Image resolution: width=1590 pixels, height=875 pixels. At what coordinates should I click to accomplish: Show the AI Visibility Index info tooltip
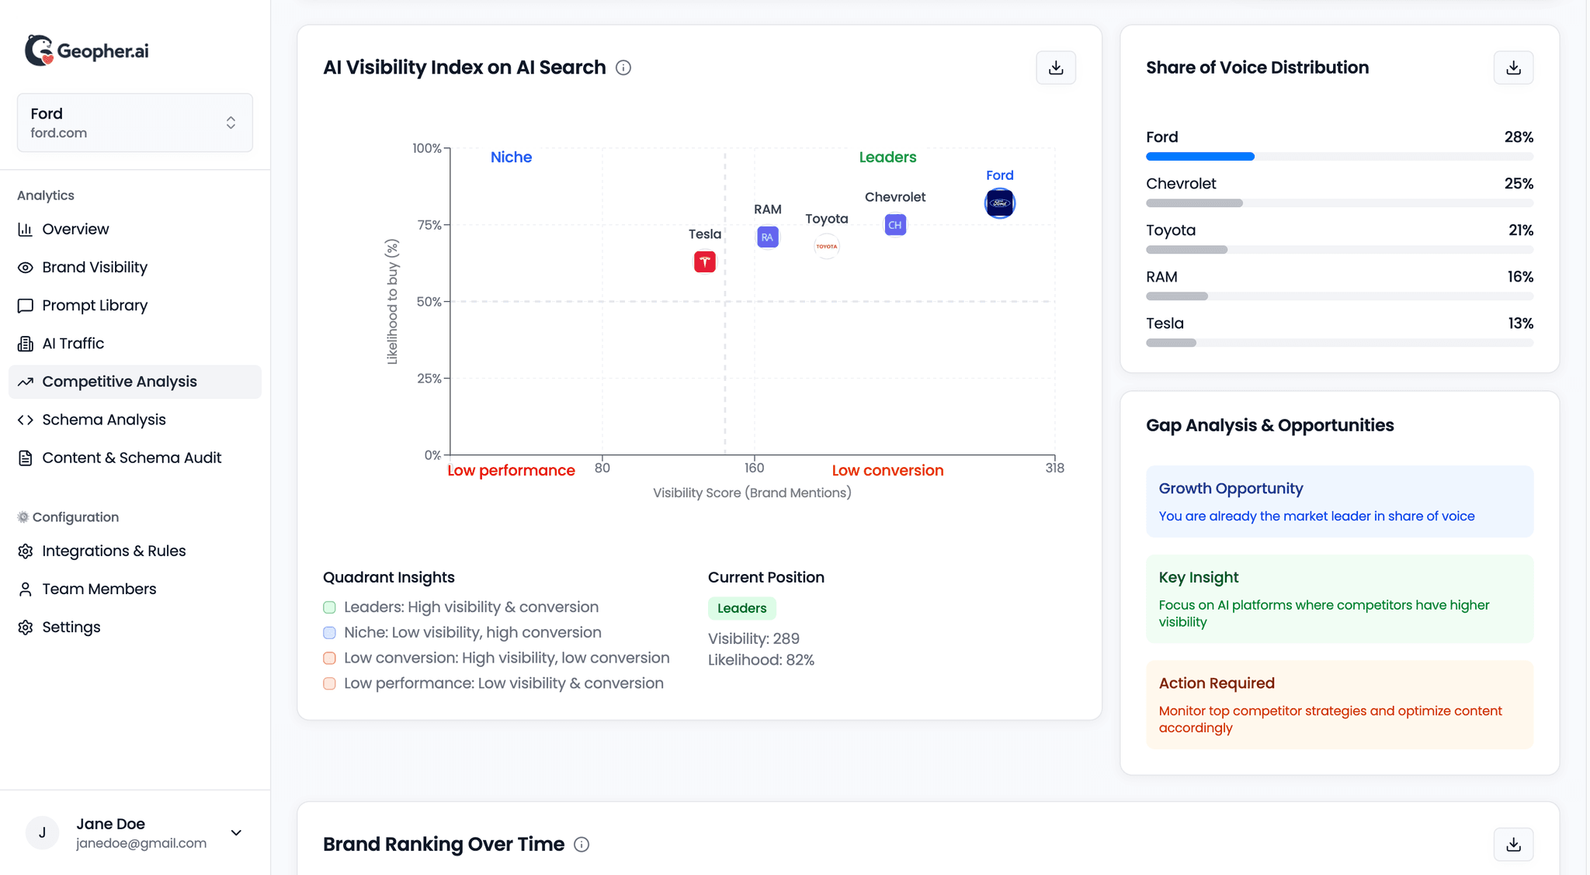pyautogui.click(x=624, y=67)
